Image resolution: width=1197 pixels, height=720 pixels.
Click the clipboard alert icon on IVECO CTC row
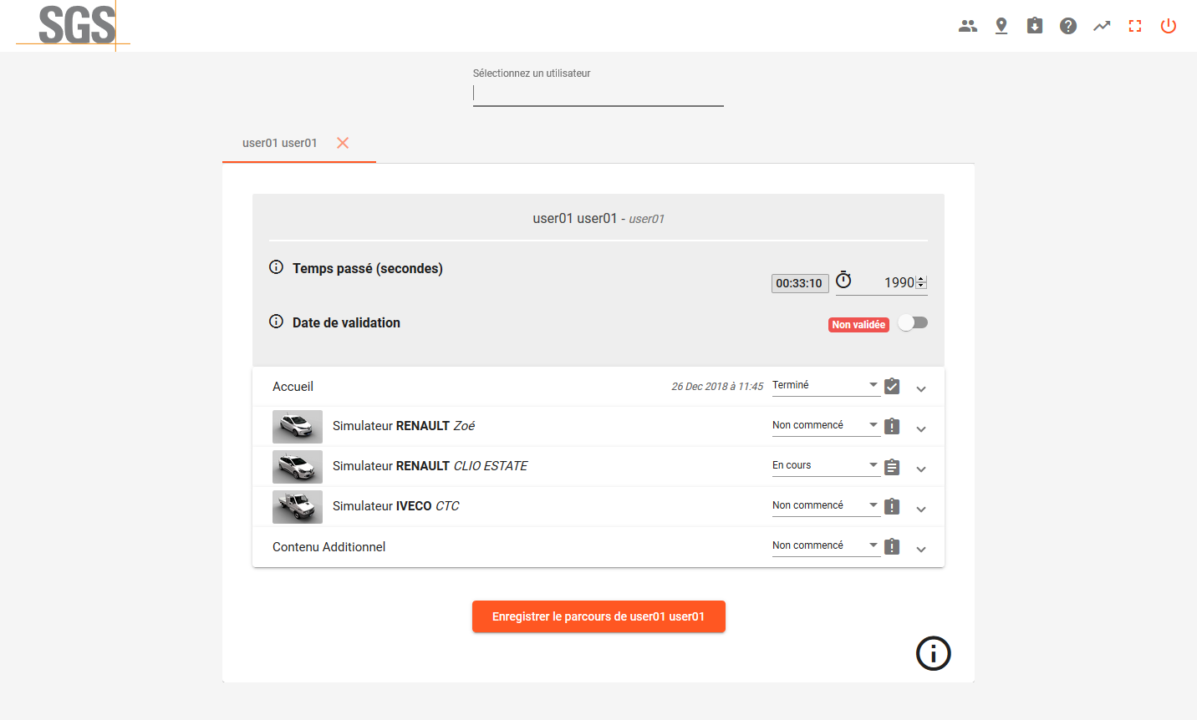point(892,506)
